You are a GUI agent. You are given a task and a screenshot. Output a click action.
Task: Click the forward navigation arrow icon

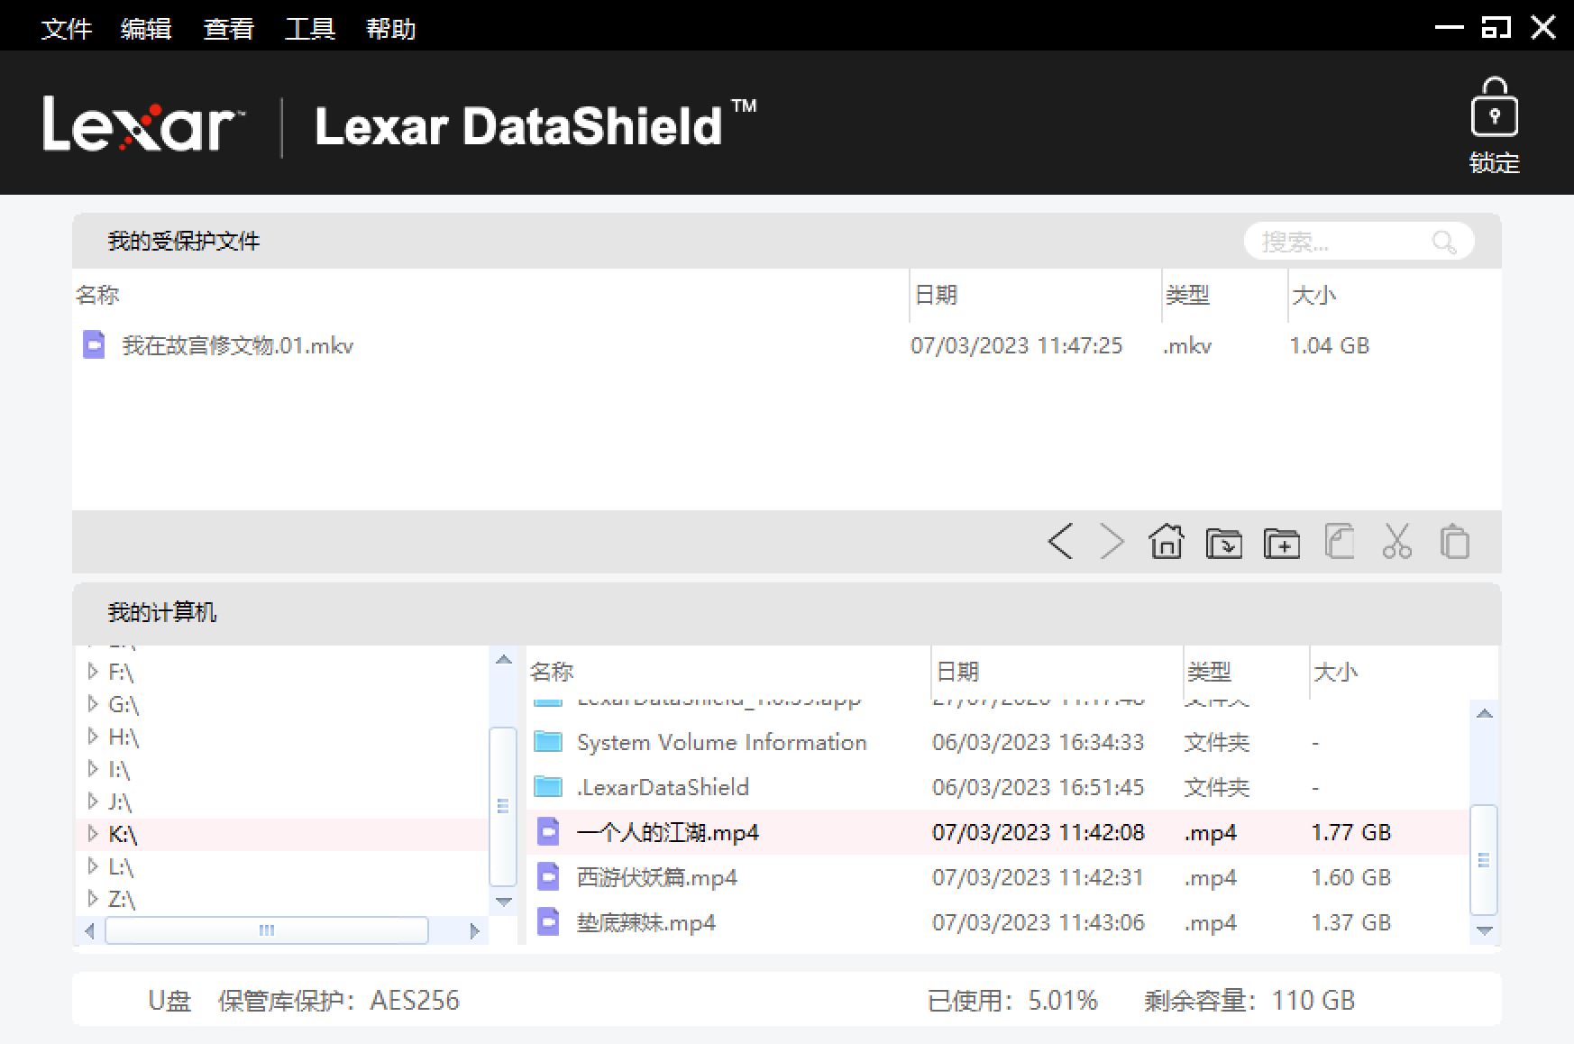click(x=1112, y=543)
